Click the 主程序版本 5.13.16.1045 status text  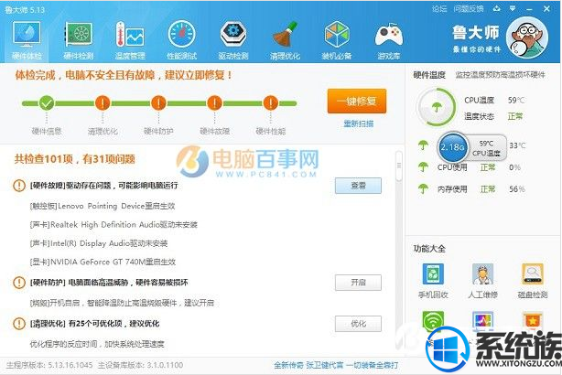pos(49,365)
